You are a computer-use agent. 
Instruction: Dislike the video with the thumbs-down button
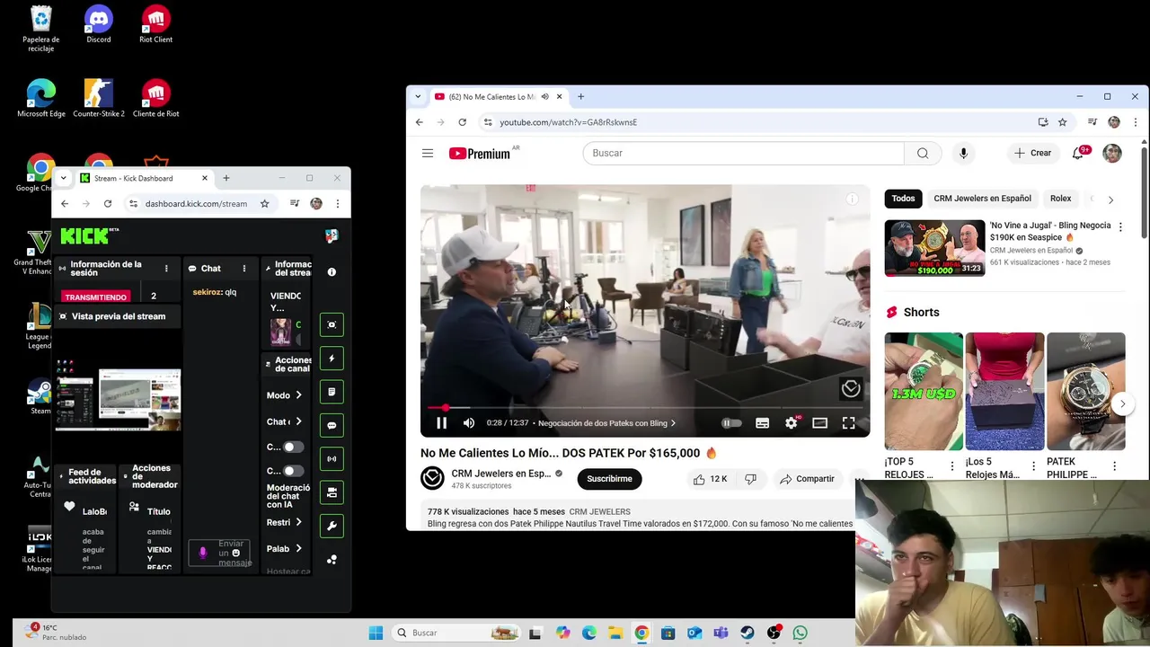[x=751, y=479]
